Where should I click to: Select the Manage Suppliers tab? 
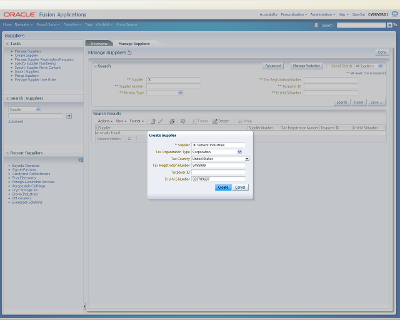134,44
